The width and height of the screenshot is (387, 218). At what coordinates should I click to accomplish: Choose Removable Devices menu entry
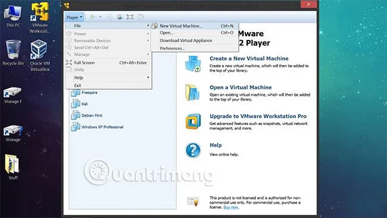[x=108, y=41]
